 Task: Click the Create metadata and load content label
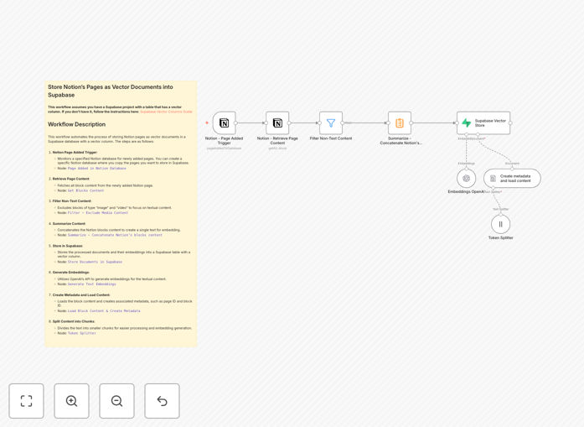[x=515, y=178]
